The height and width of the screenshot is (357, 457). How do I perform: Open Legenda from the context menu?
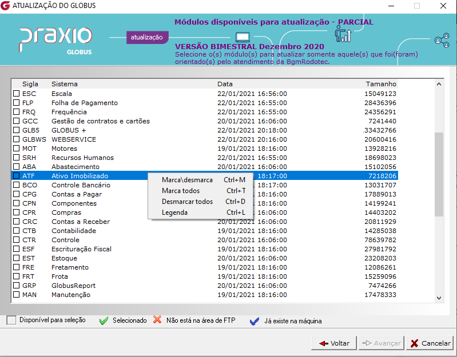click(x=201, y=212)
